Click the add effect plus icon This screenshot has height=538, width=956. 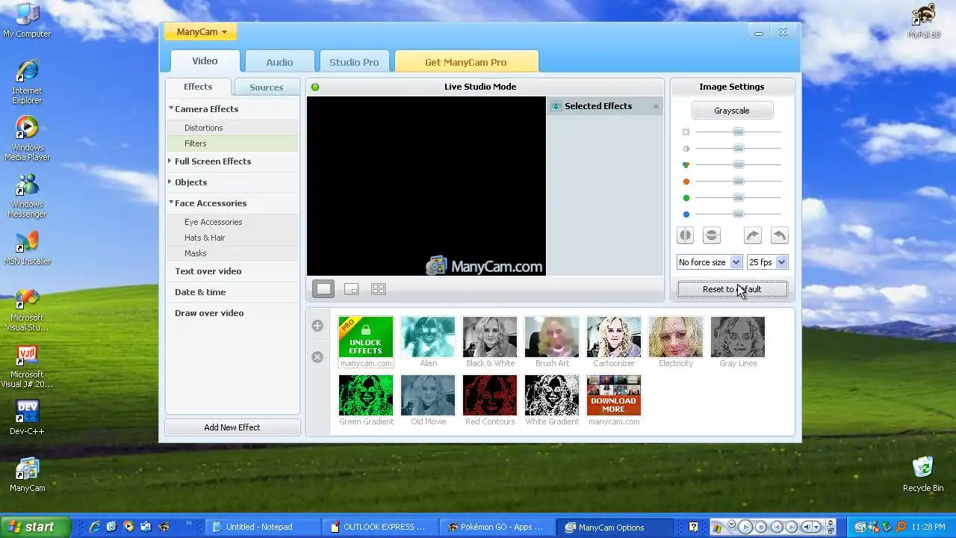pos(317,326)
